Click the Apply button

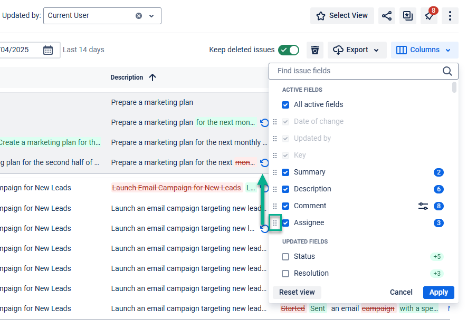point(438,293)
